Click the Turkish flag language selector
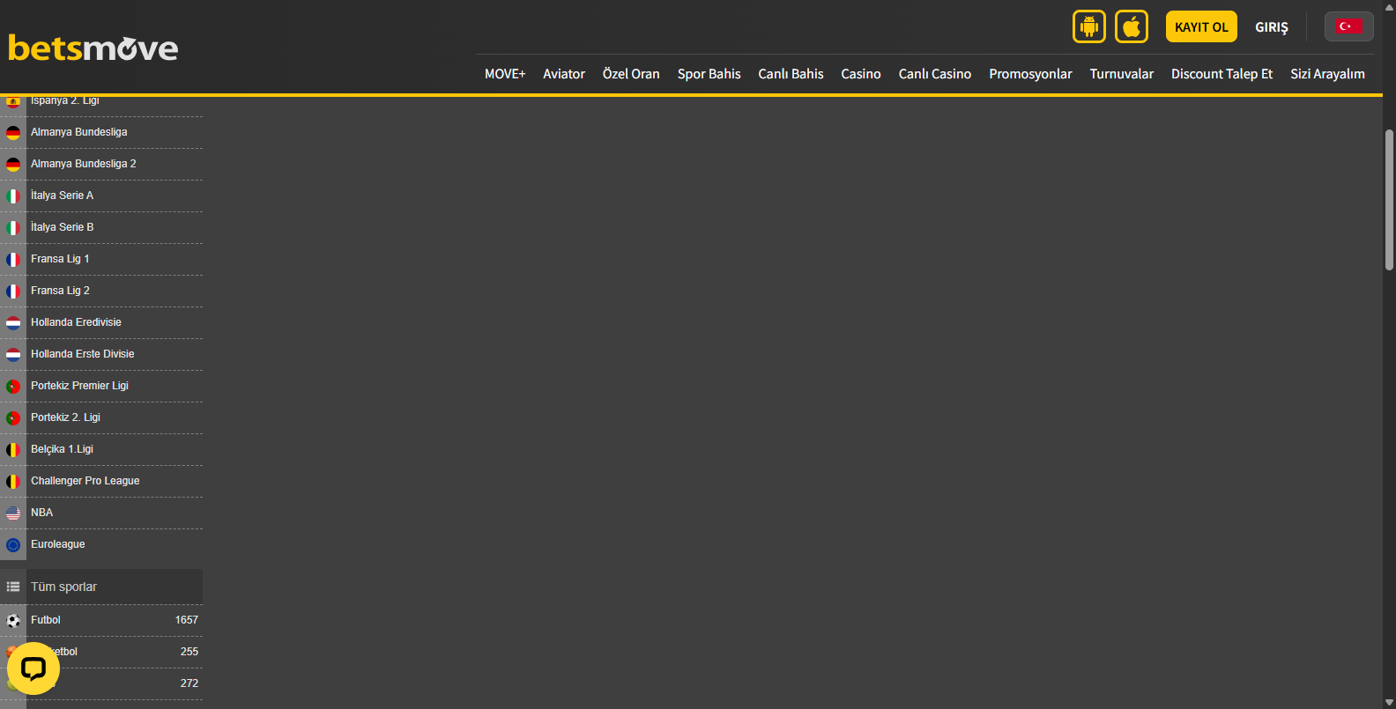1396x709 pixels. click(1348, 26)
